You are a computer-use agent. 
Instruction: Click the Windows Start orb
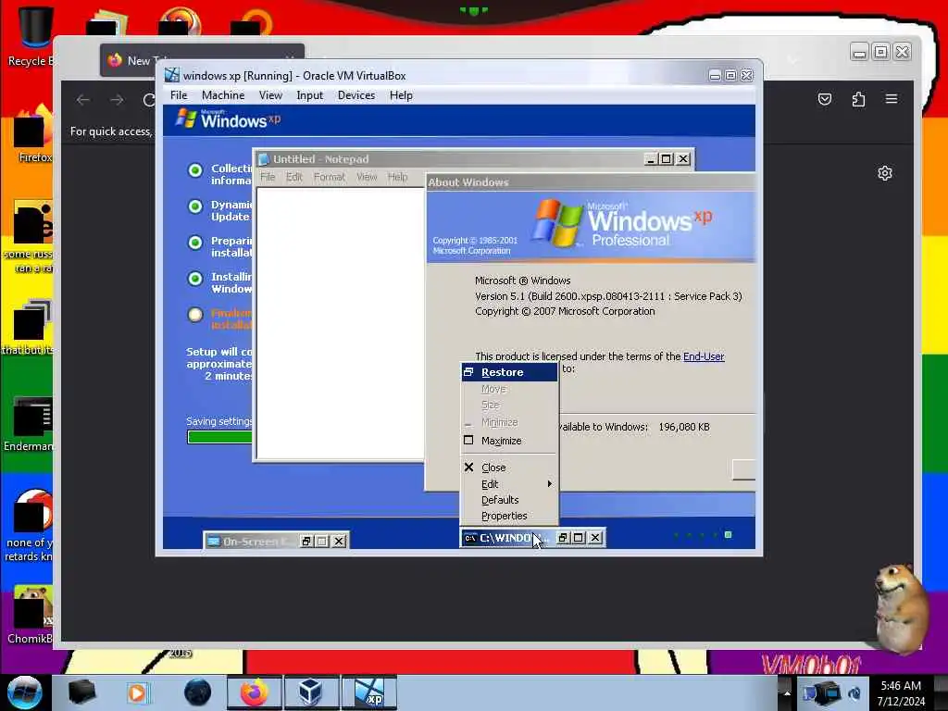pyautogui.click(x=24, y=692)
